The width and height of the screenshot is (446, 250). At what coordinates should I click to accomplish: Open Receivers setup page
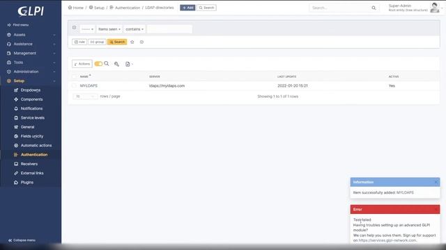point(26,164)
